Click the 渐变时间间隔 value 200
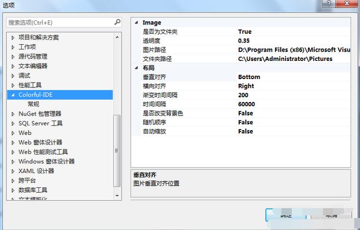Viewport: 360px width, 230px height. (294, 95)
